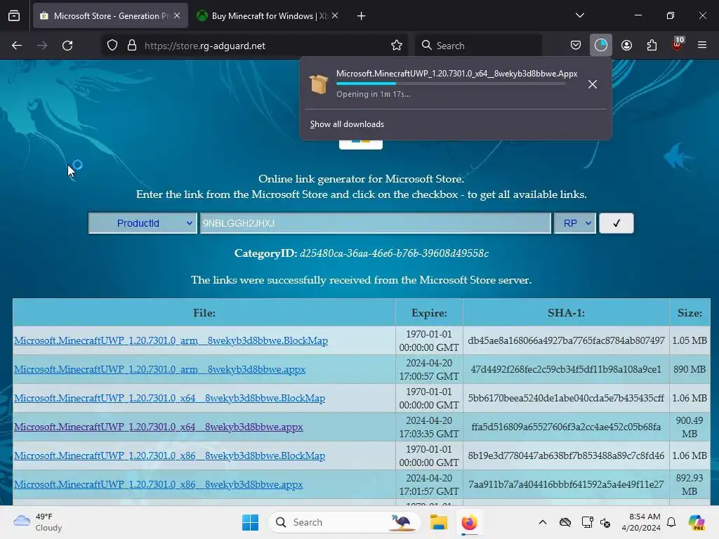Toggle the downloads progress toolbar button
This screenshot has height=539, width=719.
(601, 46)
